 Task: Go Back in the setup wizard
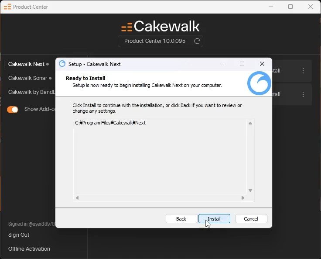click(x=181, y=219)
